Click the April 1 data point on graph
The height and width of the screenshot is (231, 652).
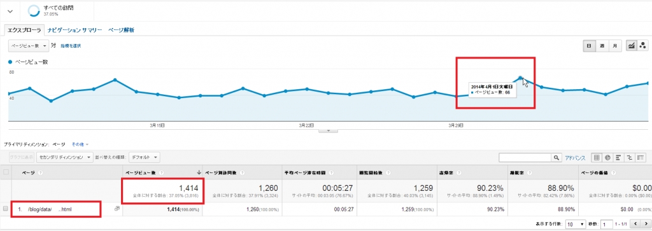click(x=520, y=78)
